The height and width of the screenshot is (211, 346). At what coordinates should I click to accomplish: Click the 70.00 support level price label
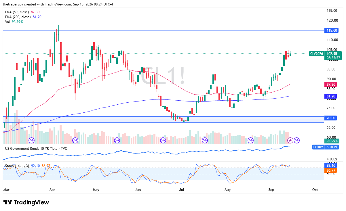(330, 118)
